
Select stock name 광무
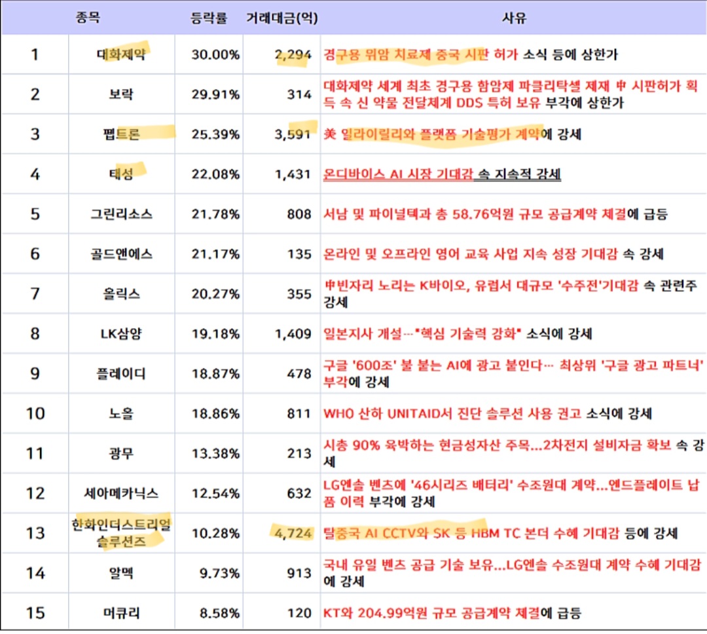pos(121,453)
